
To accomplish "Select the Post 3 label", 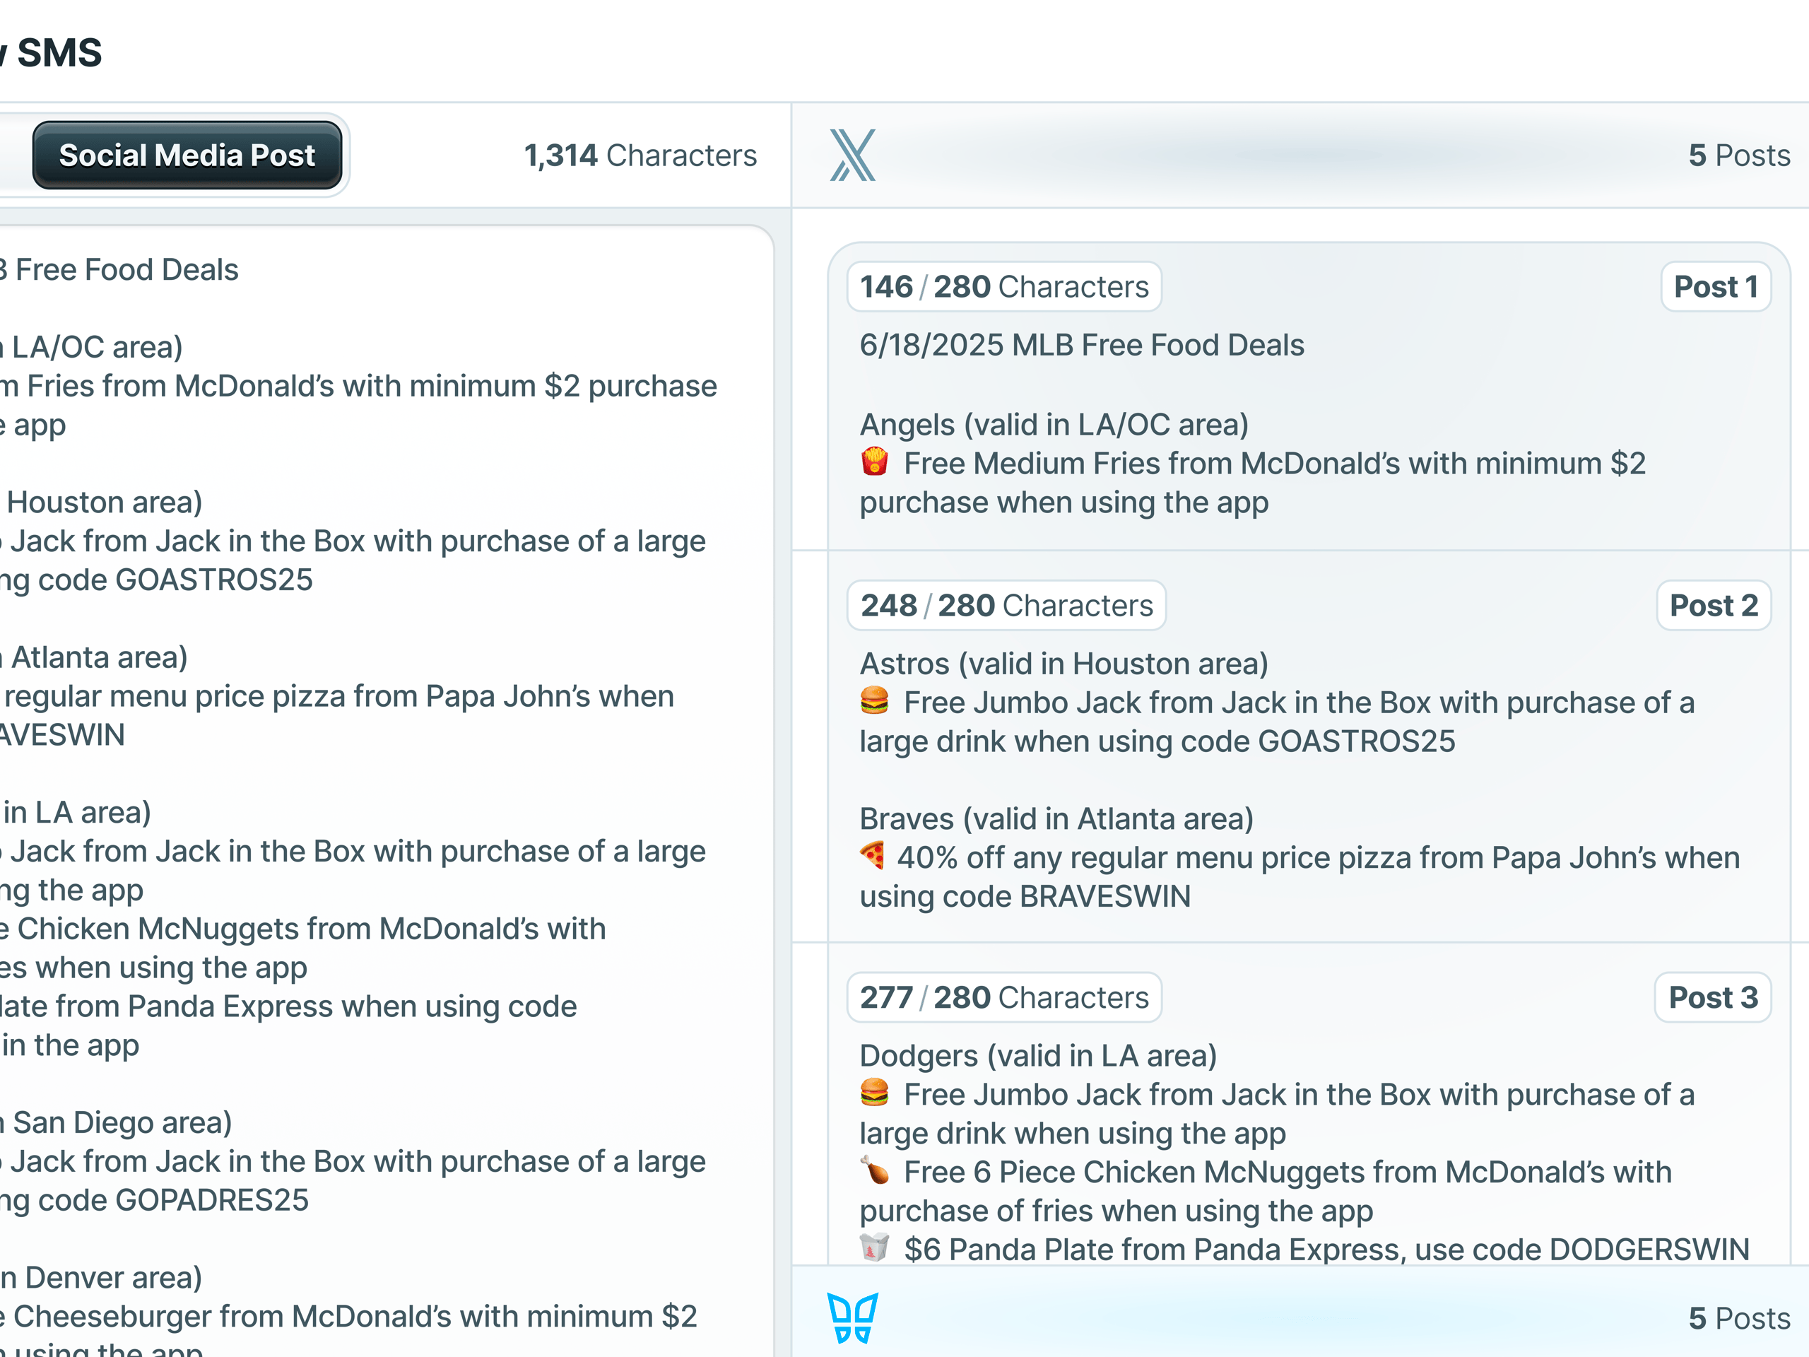I will click(x=1712, y=997).
